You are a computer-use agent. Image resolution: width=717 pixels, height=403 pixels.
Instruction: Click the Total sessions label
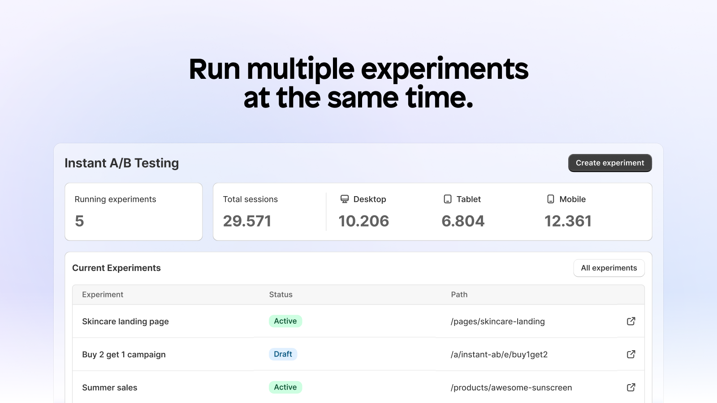pos(251,199)
